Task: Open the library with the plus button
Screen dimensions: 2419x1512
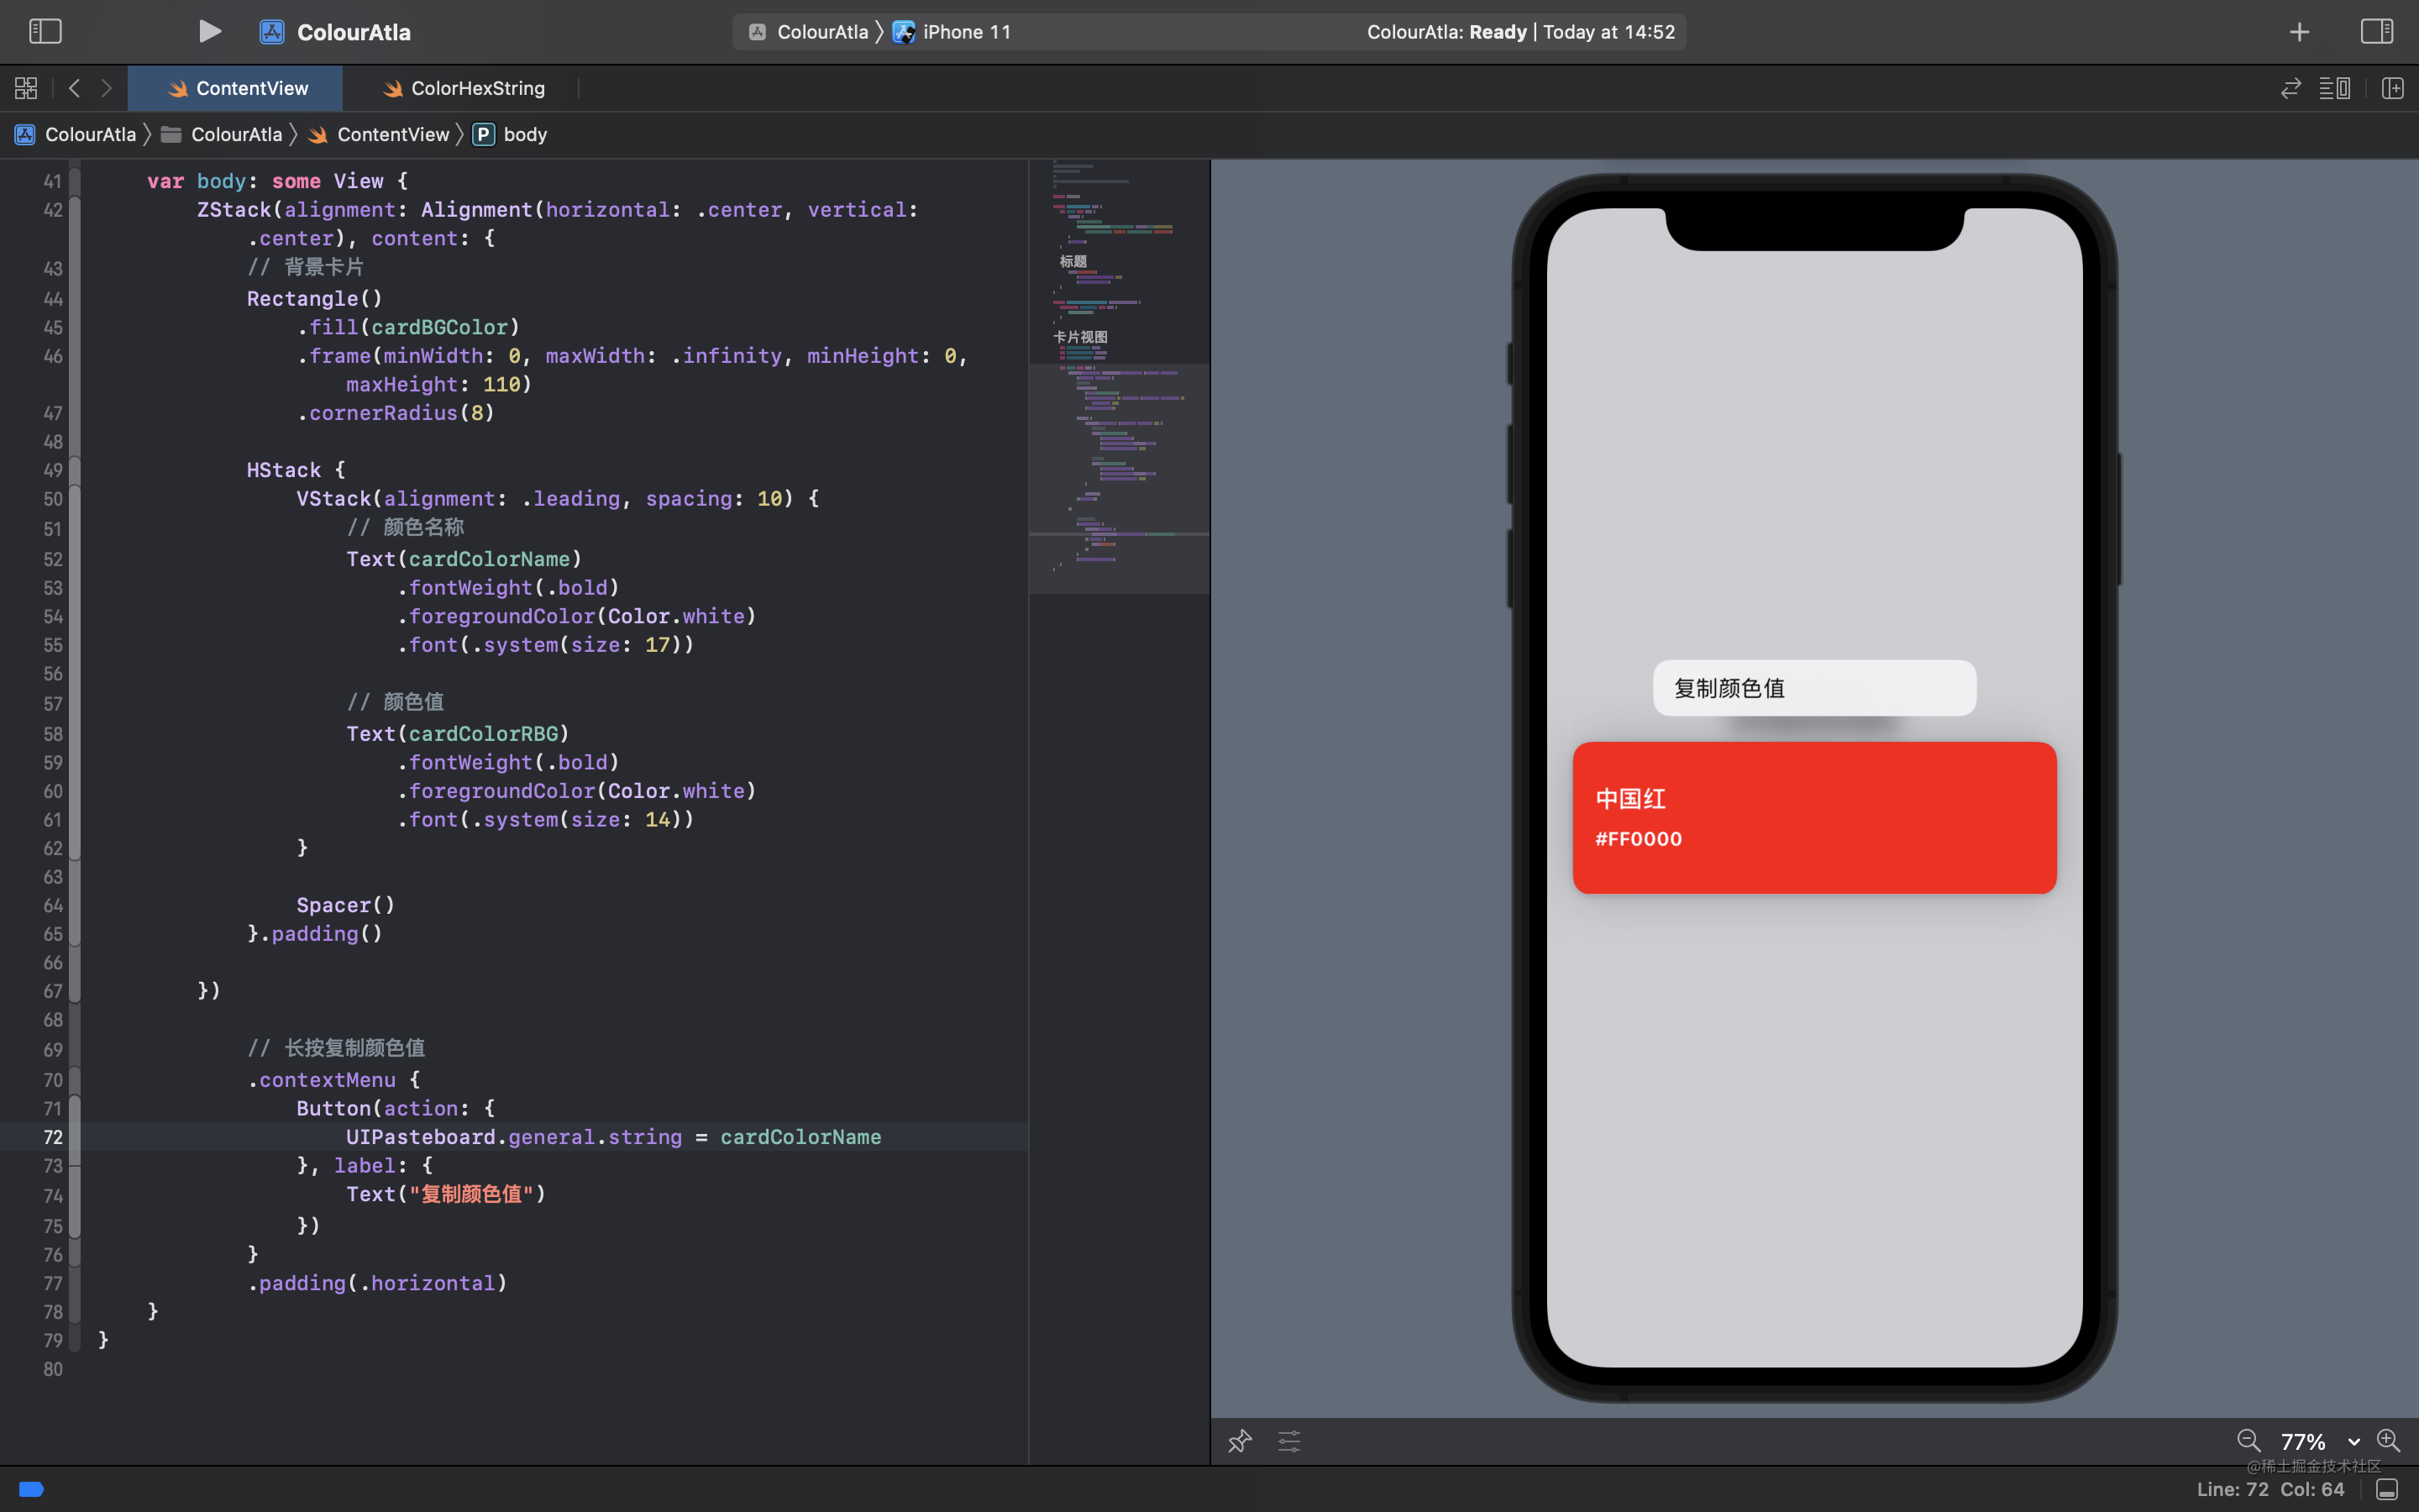Action: pos(2299,32)
